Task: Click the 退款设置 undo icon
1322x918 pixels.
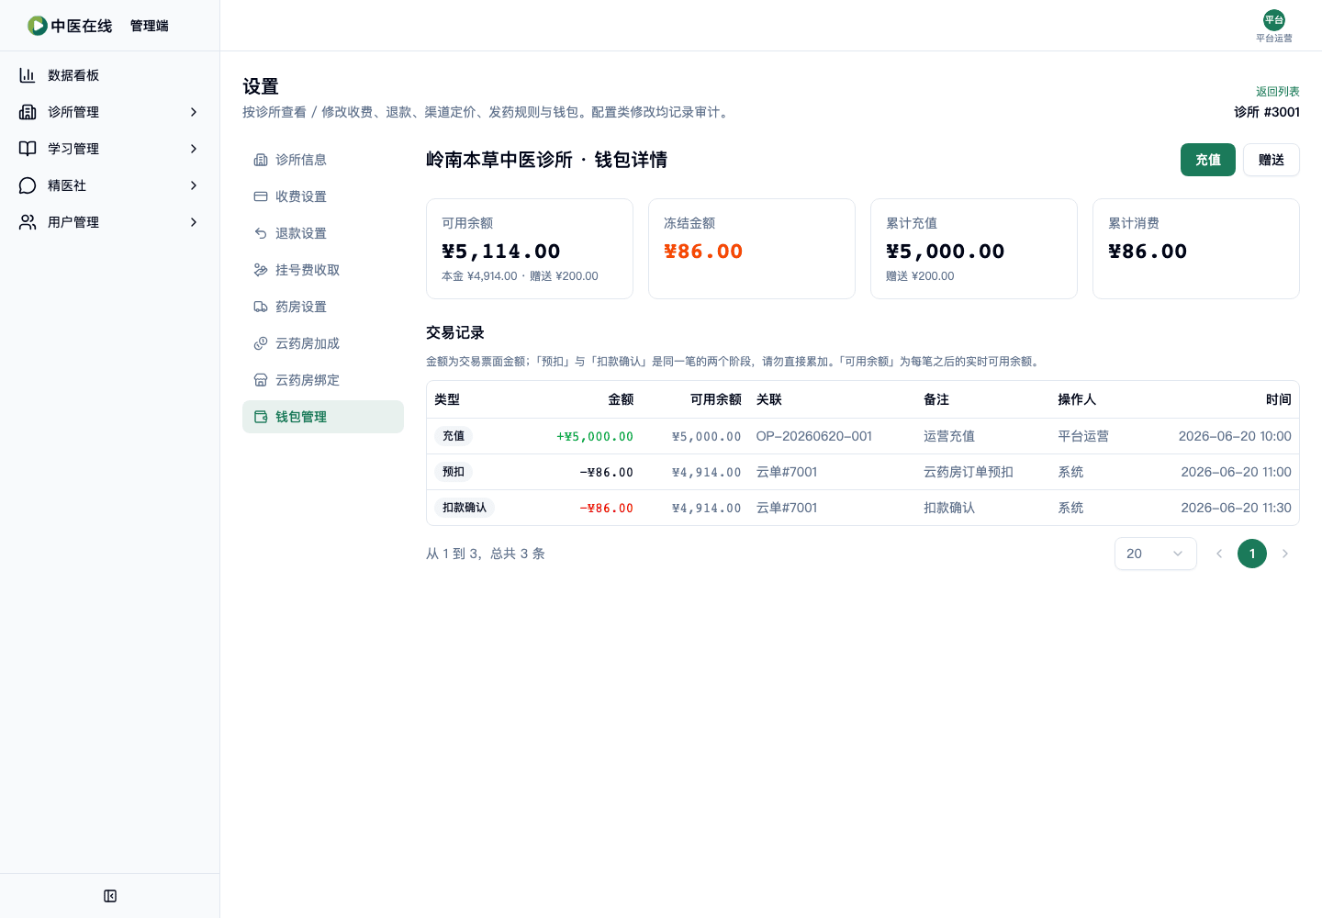Action: (261, 233)
